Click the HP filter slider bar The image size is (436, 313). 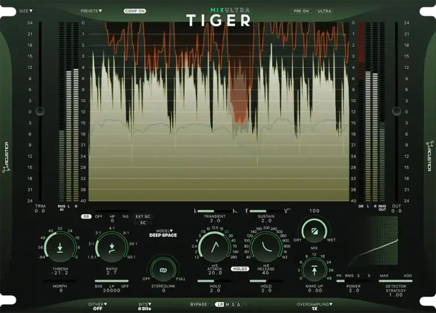click(x=112, y=211)
